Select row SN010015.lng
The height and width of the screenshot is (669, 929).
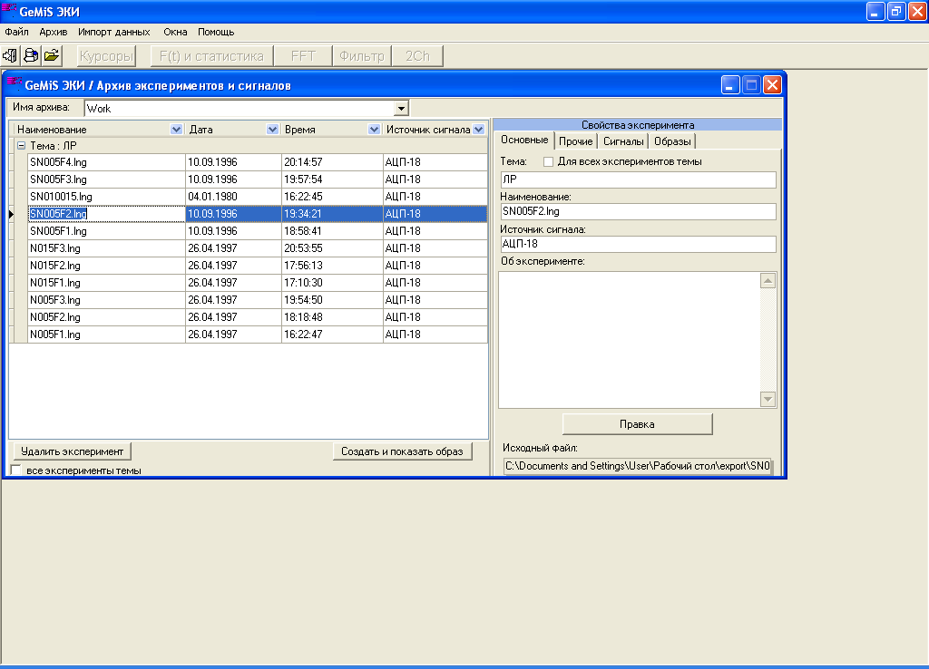[x=258, y=197]
